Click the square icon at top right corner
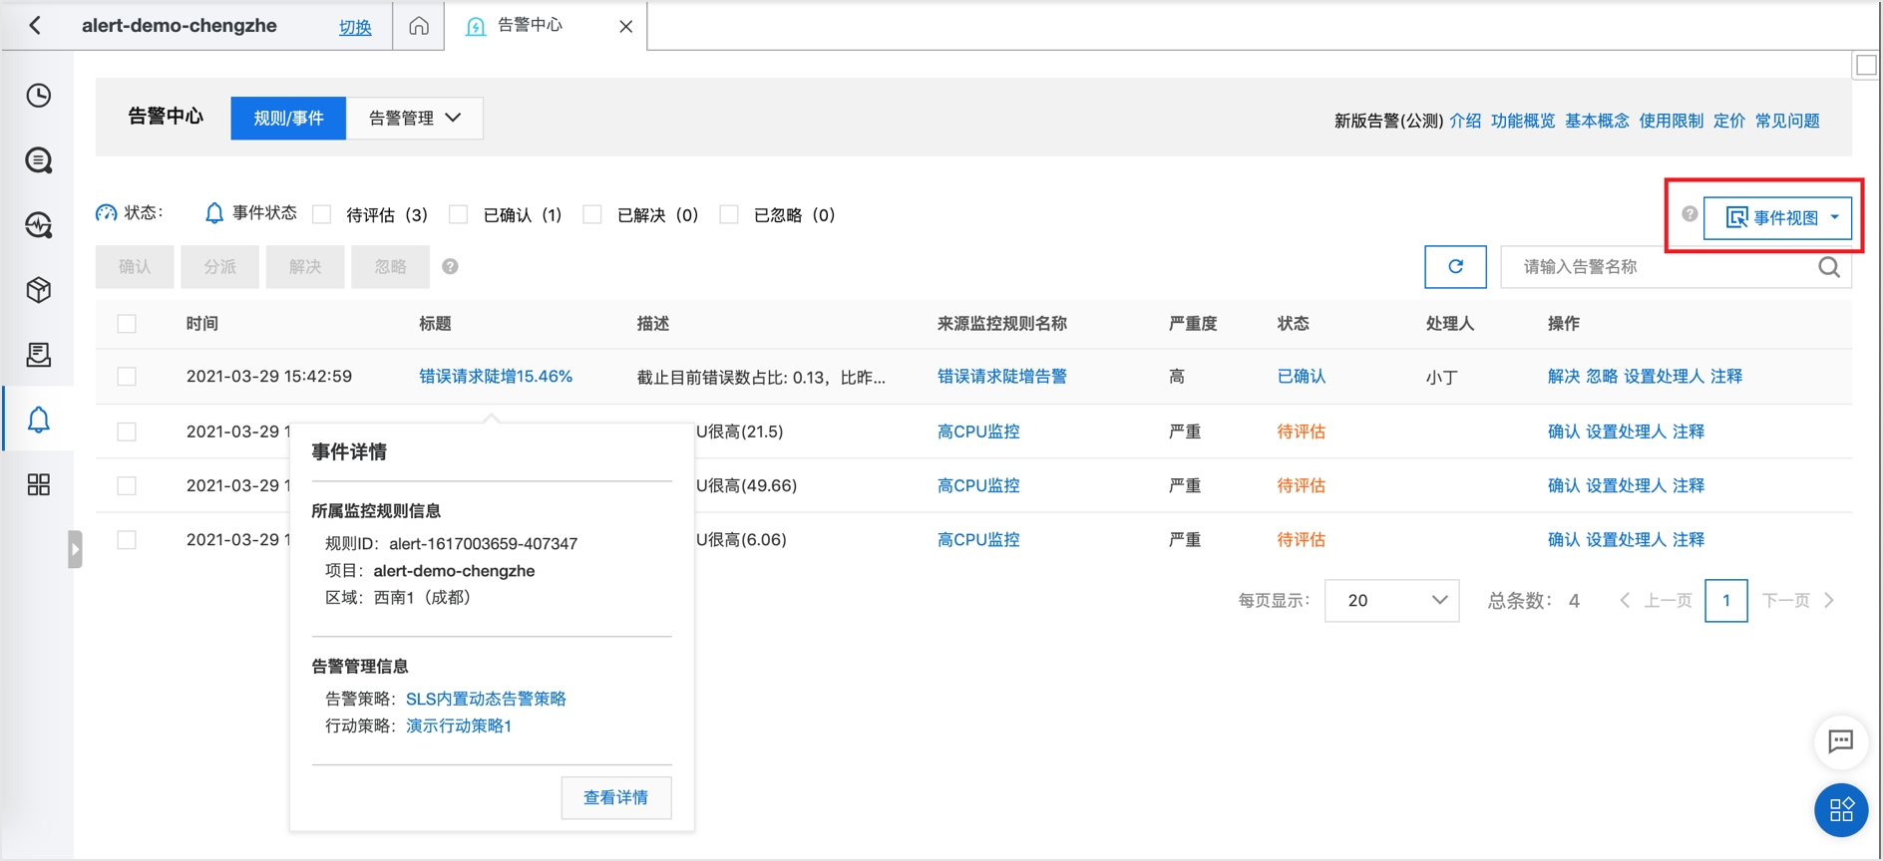Screen dimensions: 1883x861 coord(1866,66)
